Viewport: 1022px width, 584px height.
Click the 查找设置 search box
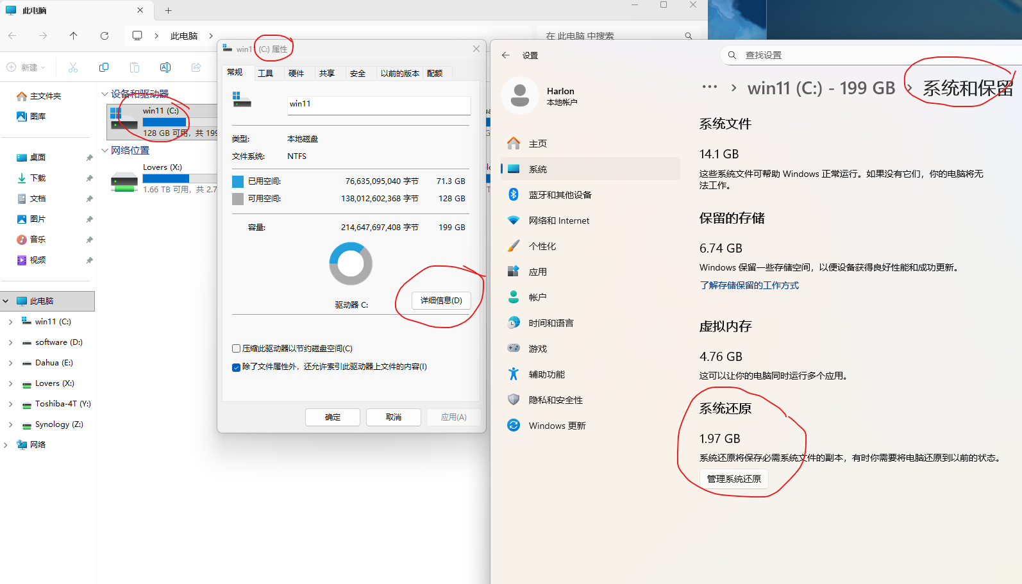point(871,55)
